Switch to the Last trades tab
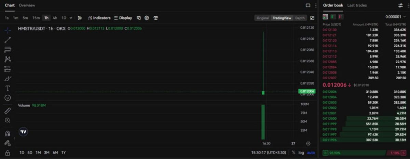410x159 pixels. (357, 5)
